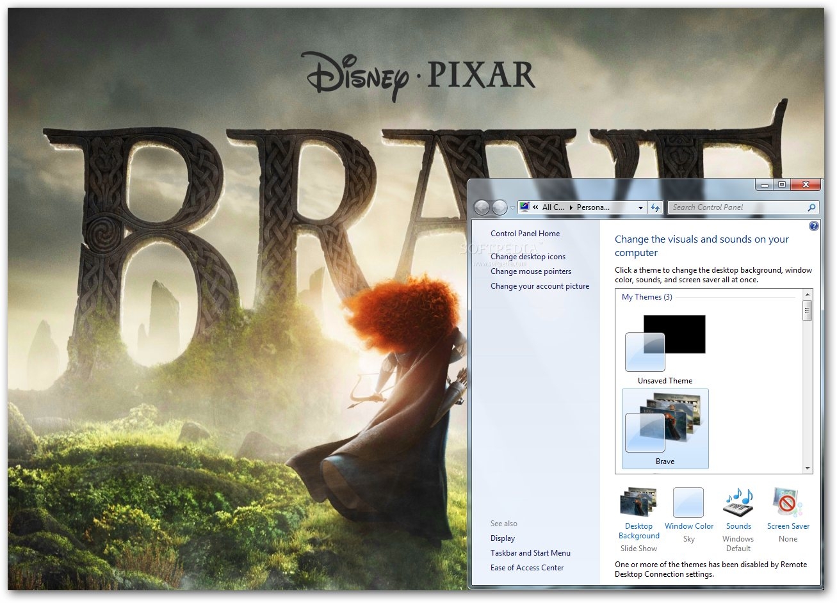Maximize the Personalization window
The height and width of the screenshot is (603, 837).
782,185
